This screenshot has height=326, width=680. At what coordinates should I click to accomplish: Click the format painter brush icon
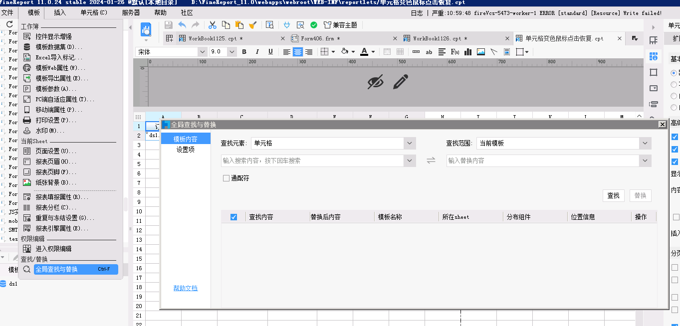pos(253,25)
